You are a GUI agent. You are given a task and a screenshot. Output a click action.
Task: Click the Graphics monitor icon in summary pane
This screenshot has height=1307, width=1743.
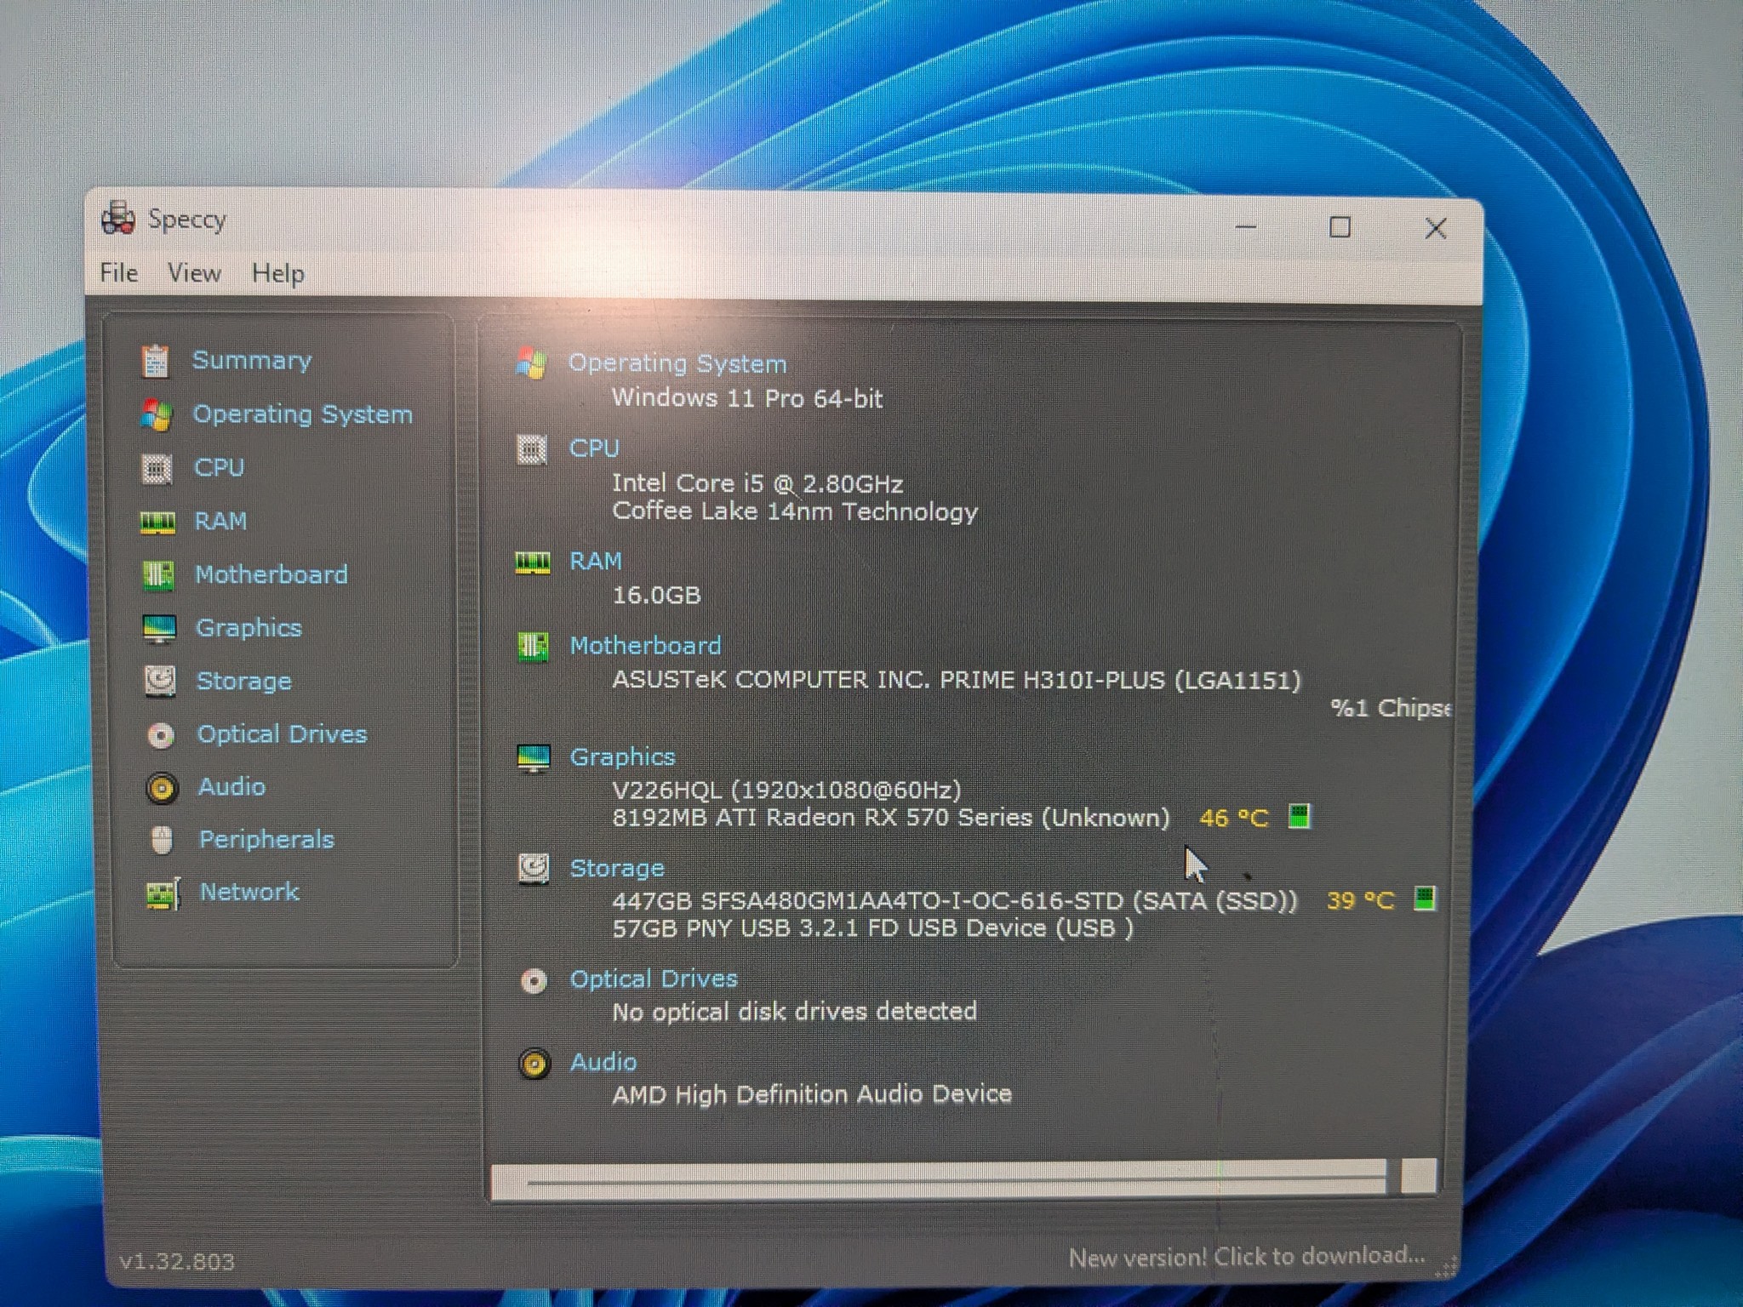point(534,757)
